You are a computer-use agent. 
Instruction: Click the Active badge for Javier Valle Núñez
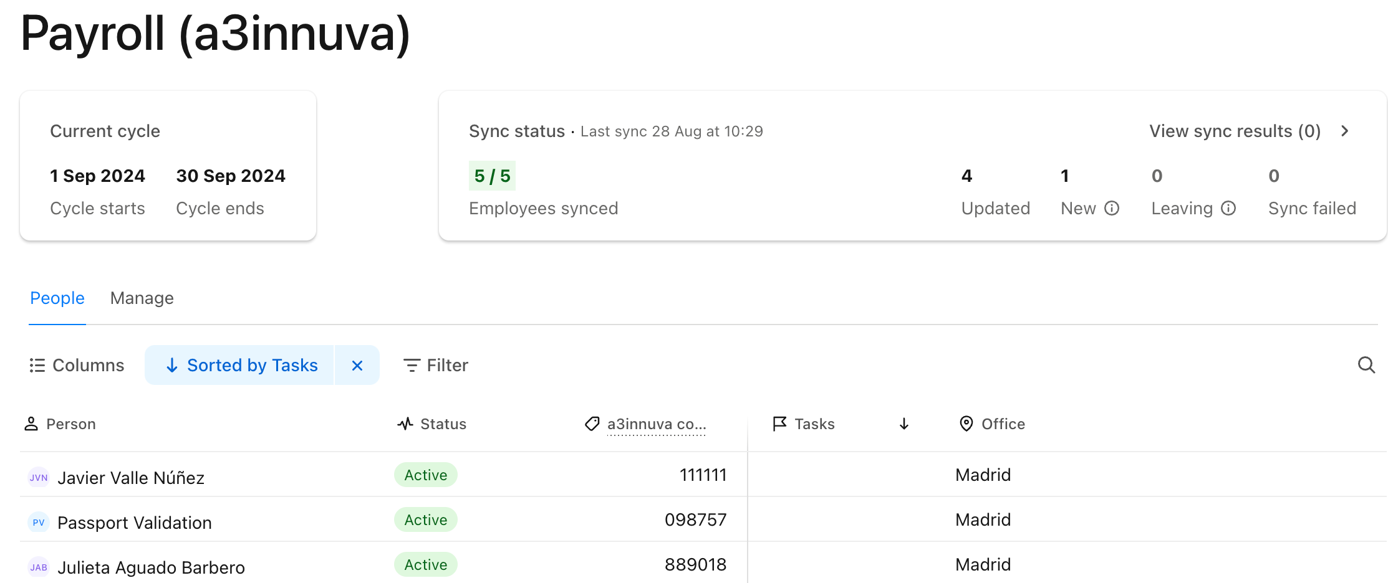[426, 475]
